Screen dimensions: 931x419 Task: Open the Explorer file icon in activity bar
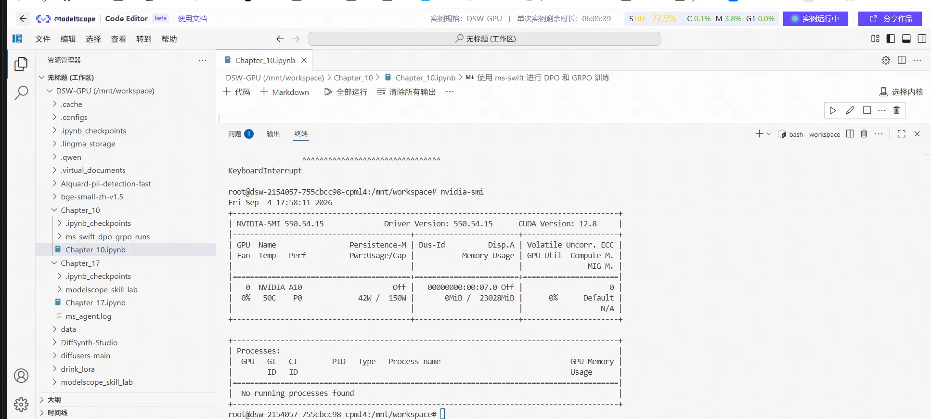[21, 64]
